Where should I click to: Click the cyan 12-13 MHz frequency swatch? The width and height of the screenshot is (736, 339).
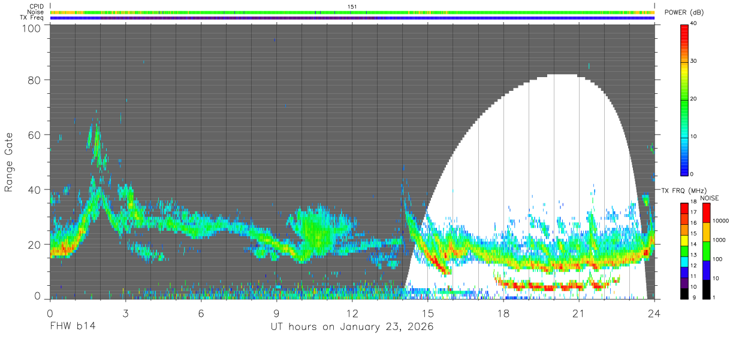(684, 261)
